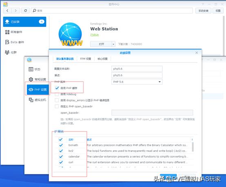Click the Settings button at top right

click(x=218, y=11)
